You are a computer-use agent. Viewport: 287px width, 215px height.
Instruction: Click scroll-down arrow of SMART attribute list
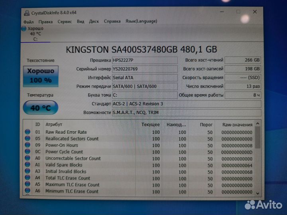point(258,193)
